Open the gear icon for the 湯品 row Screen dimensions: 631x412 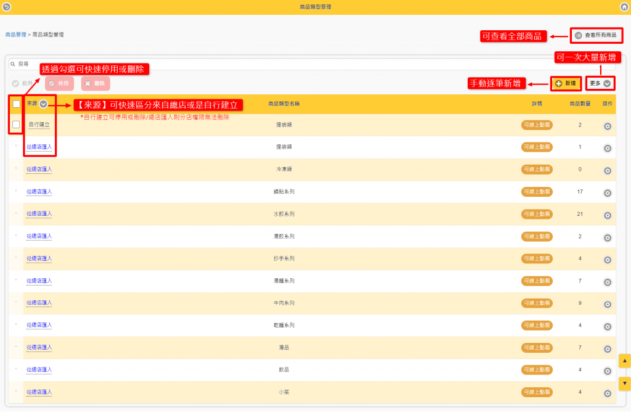click(x=607, y=348)
